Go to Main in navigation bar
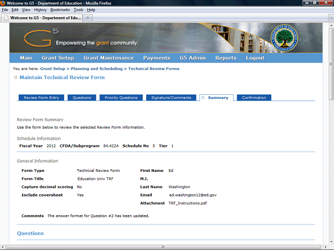The width and height of the screenshot is (334, 250). click(x=26, y=58)
